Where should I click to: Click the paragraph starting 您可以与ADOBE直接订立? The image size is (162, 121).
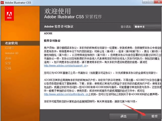pos(101,73)
